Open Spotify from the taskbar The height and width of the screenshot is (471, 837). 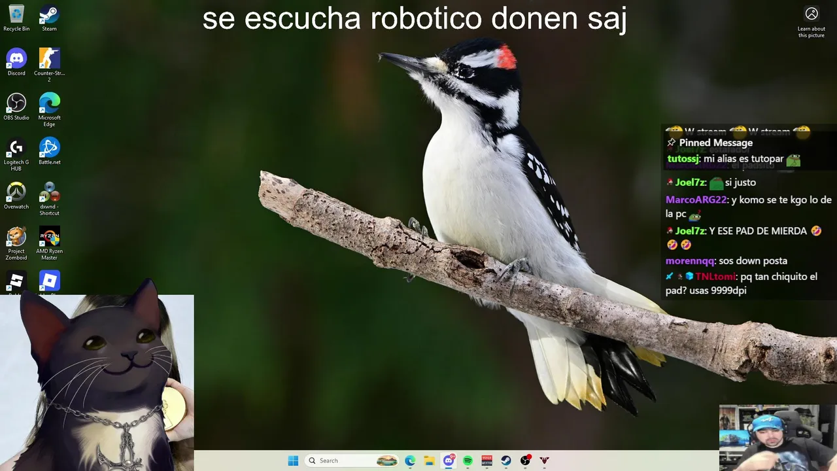[x=468, y=461]
